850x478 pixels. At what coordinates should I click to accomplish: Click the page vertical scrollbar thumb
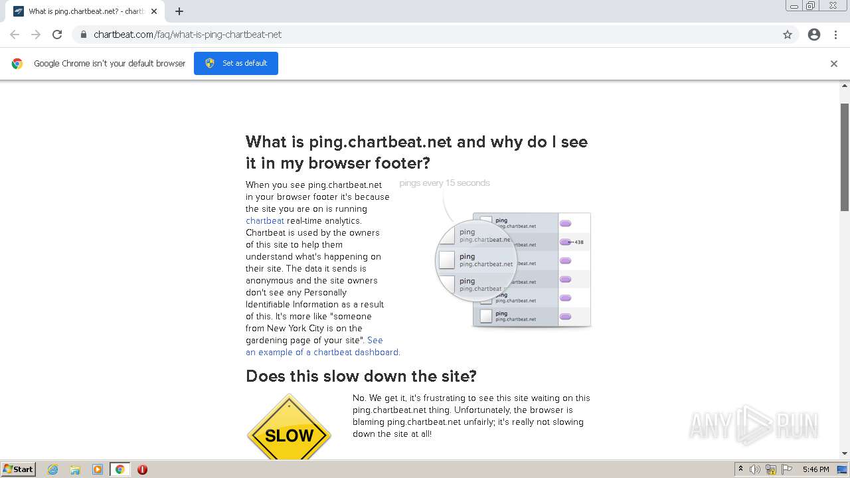(845, 157)
